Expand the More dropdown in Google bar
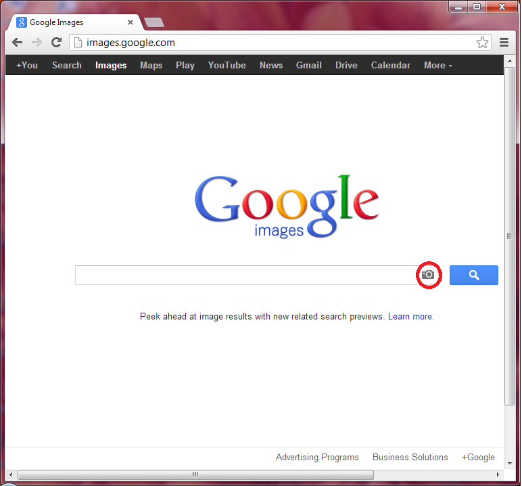Image resolution: width=522 pixels, height=486 pixels. point(437,66)
